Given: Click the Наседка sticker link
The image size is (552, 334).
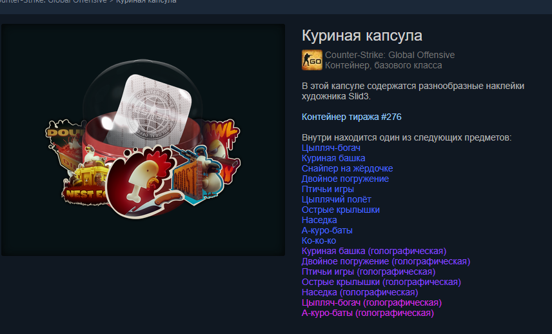Looking at the screenshot, I should pyautogui.click(x=319, y=220).
